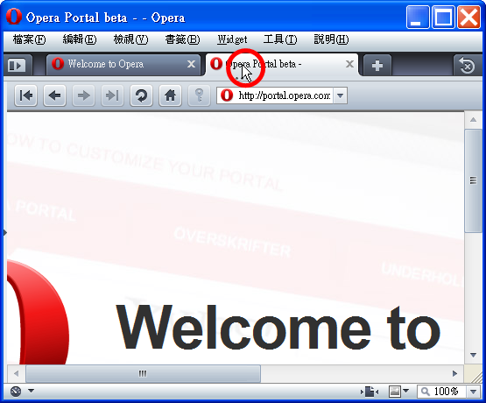Click the Opera site icon in address bar
Image resolution: width=486 pixels, height=403 pixels.
point(227,95)
